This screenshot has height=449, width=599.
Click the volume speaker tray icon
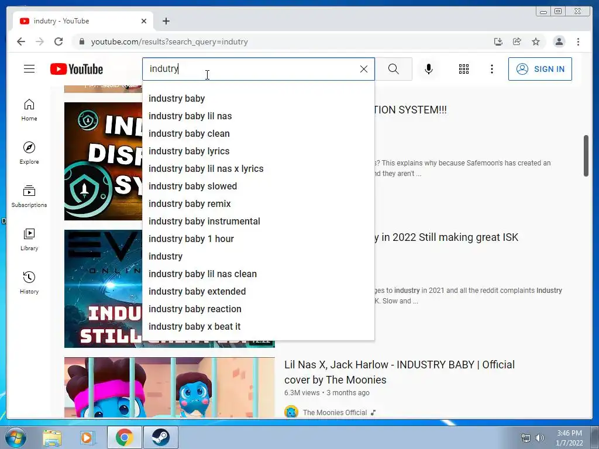[540, 438]
